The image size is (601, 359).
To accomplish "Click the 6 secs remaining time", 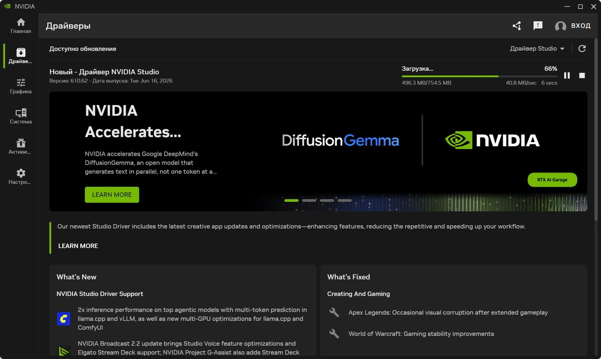I will tap(549, 83).
